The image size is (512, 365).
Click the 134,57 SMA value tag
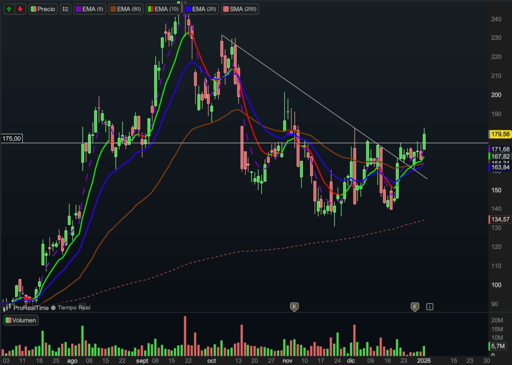point(500,219)
